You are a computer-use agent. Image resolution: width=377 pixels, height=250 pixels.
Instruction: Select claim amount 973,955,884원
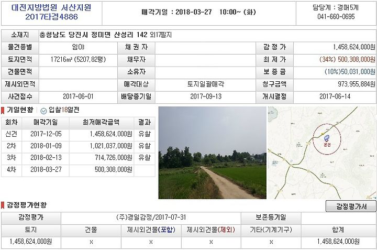pos(357,84)
